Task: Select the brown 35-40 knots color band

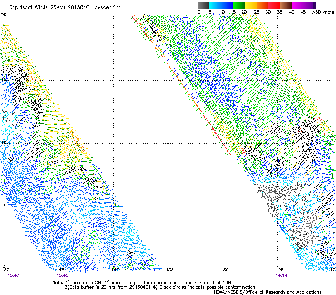Action: click(x=286, y=5)
